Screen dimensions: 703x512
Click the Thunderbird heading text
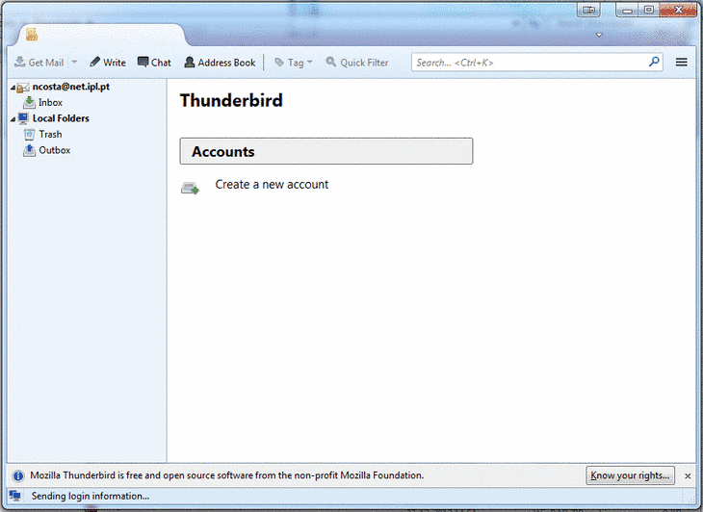coord(231,100)
